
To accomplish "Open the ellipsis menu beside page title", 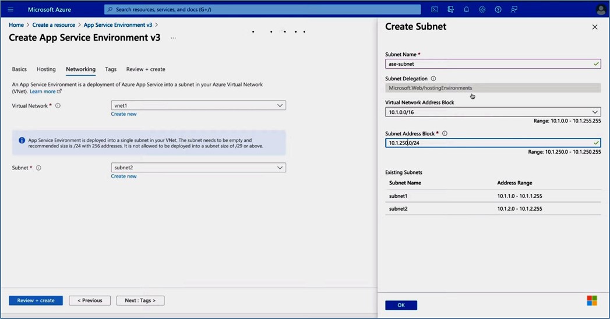I will pos(173,38).
